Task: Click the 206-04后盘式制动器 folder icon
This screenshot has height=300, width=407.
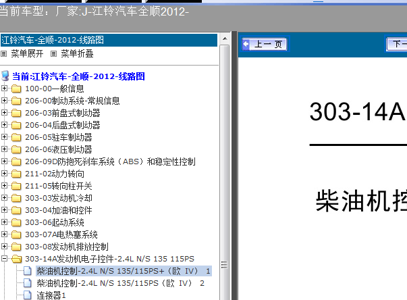Action: click(16, 125)
